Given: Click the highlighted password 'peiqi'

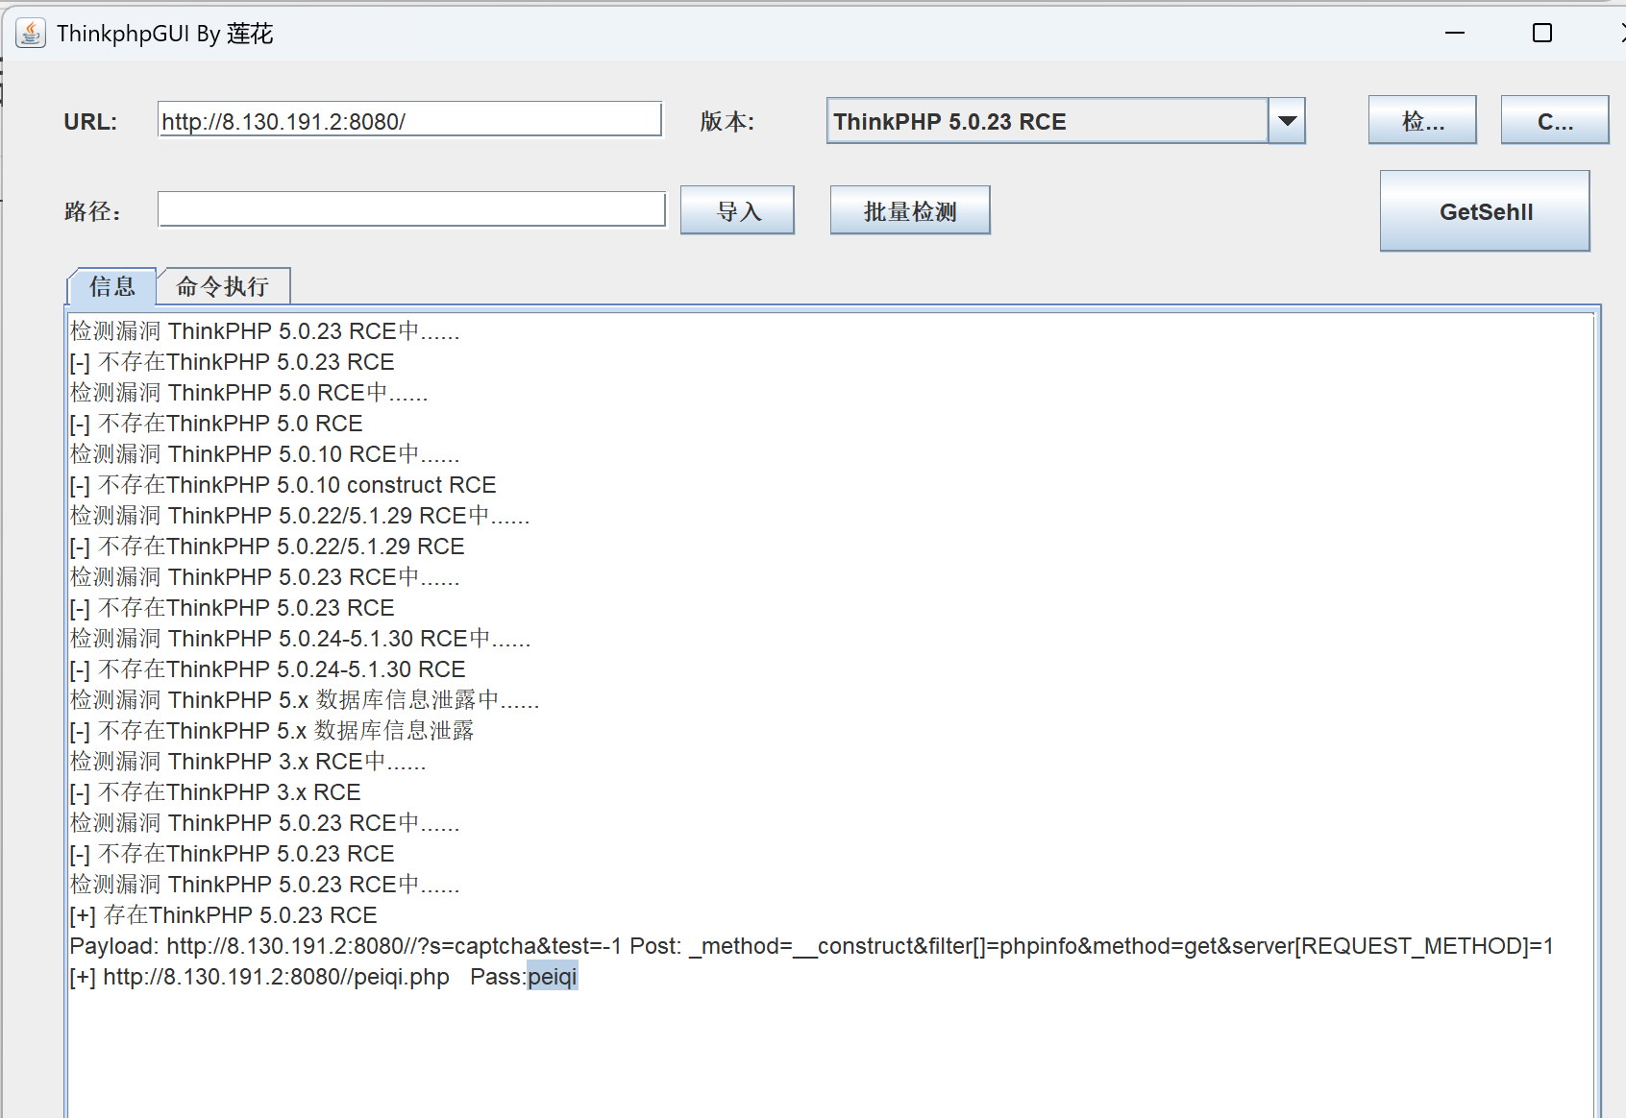Looking at the screenshot, I should [x=553, y=977].
